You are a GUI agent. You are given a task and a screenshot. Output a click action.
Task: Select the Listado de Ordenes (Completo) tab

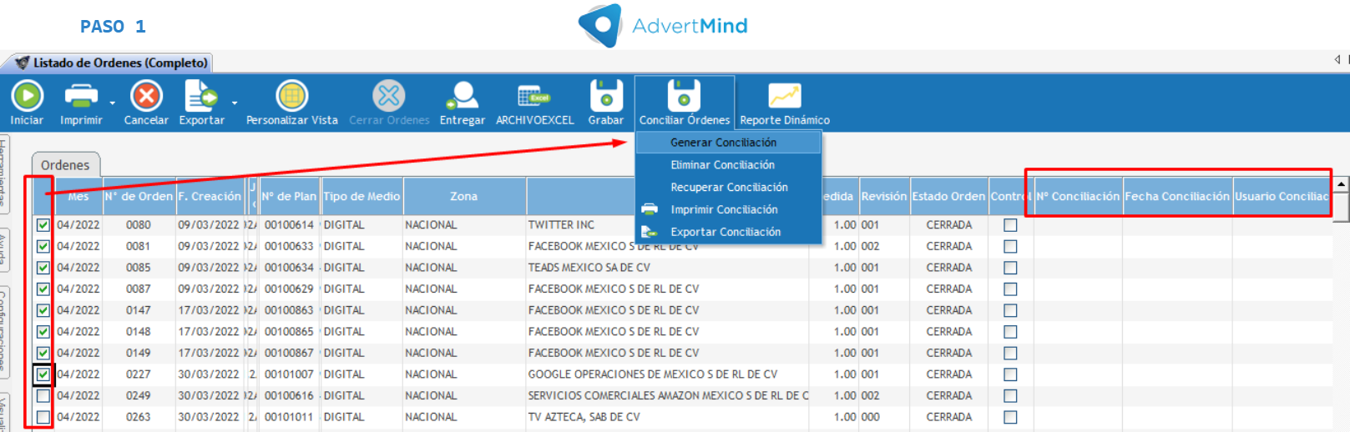(113, 63)
